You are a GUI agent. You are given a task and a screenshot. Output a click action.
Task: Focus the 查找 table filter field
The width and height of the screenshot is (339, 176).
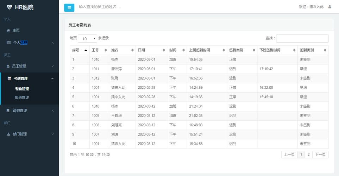tap(302, 38)
